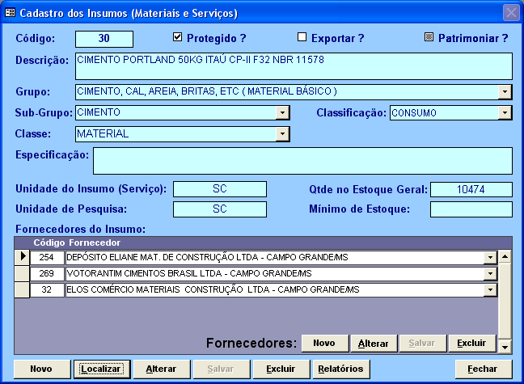
Task: Toggle the Protegido checkbox
Action: pyautogui.click(x=178, y=37)
